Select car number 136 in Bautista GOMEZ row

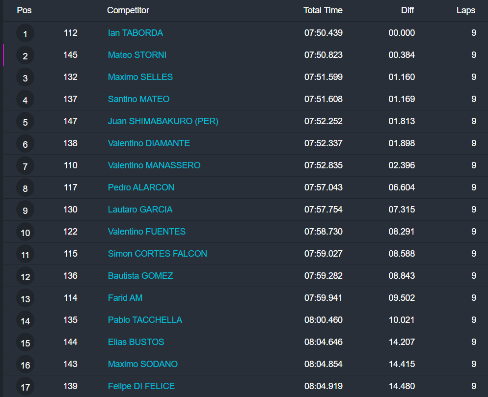(71, 276)
